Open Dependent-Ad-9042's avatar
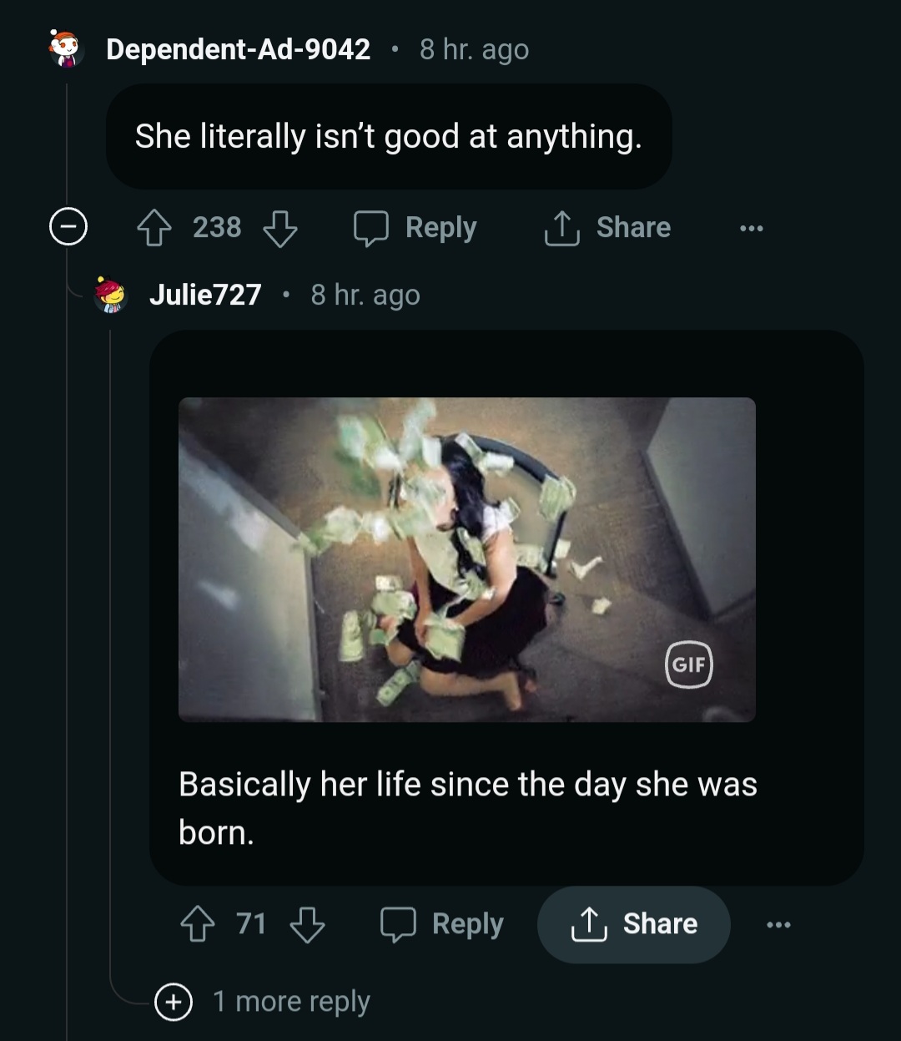Image resolution: width=901 pixels, height=1041 pixels. [x=65, y=49]
